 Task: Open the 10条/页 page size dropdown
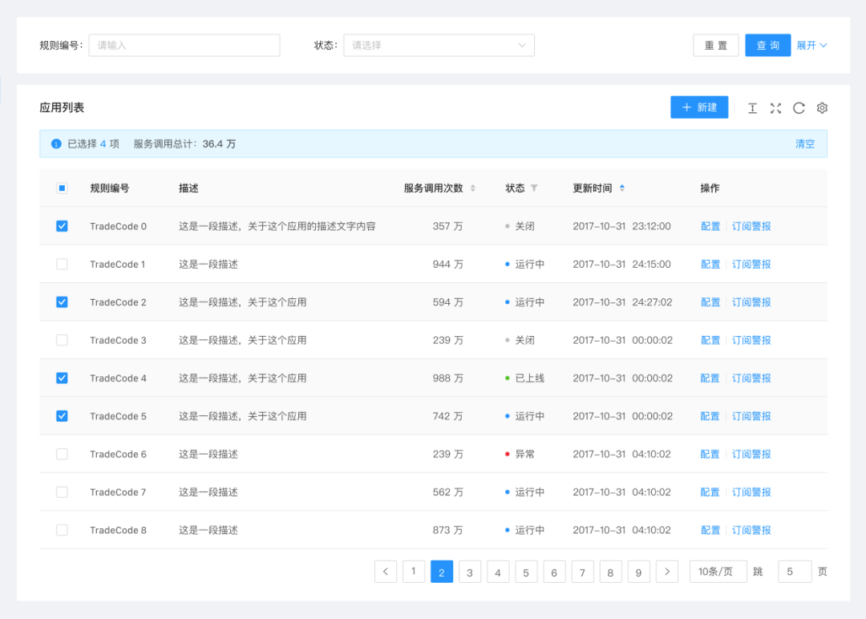coord(718,572)
